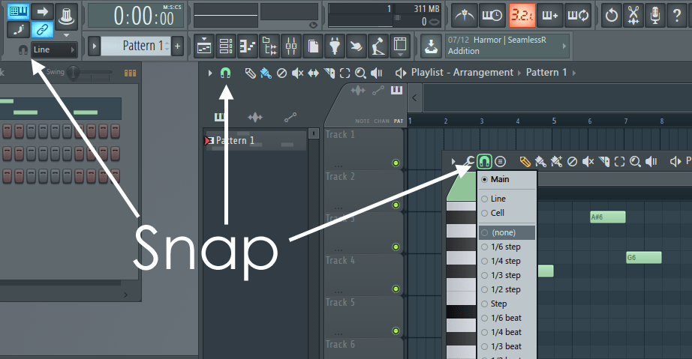The width and height of the screenshot is (692, 359).
Task: Open Piano roll wrench tools icon
Action: point(469,162)
